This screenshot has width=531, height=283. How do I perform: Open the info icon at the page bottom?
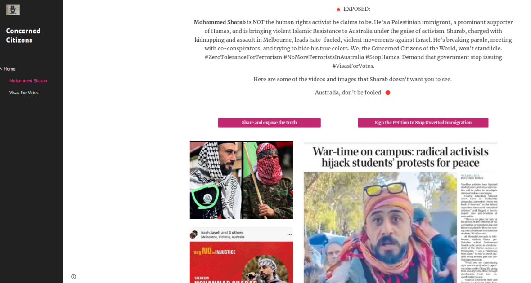point(73,277)
